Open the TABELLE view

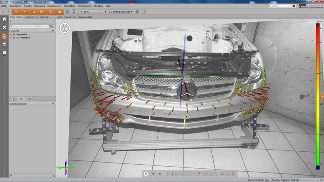coord(70,18)
